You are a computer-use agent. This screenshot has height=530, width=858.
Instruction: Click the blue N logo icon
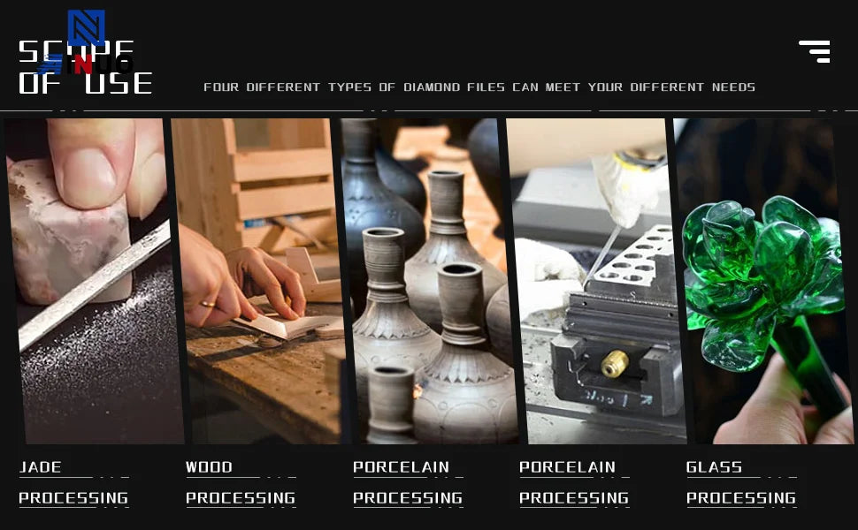pos(86,27)
